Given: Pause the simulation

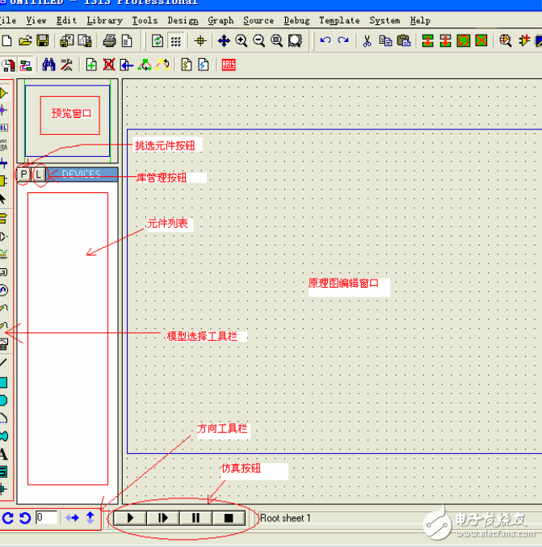Looking at the screenshot, I should [195, 518].
